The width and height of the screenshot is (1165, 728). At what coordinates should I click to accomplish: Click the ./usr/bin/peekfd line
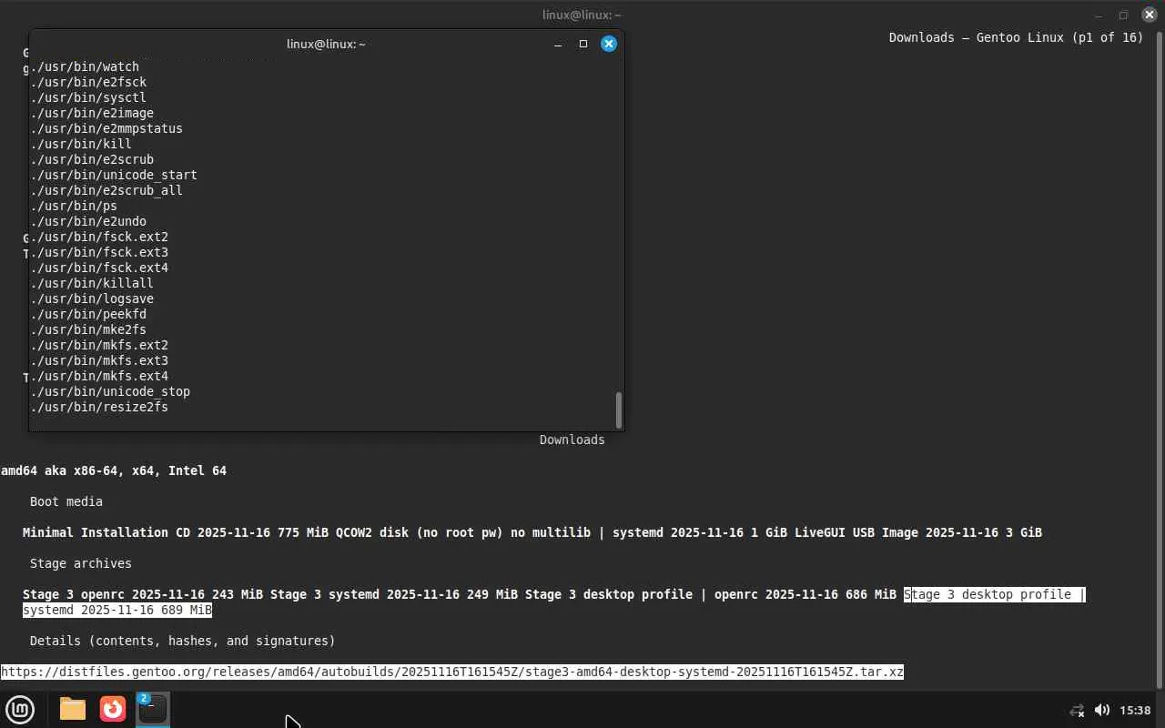click(88, 314)
